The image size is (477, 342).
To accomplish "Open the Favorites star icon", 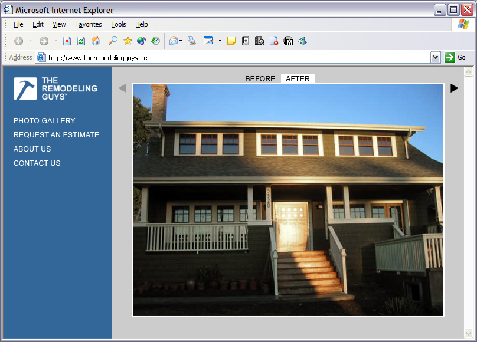I will pyautogui.click(x=128, y=41).
